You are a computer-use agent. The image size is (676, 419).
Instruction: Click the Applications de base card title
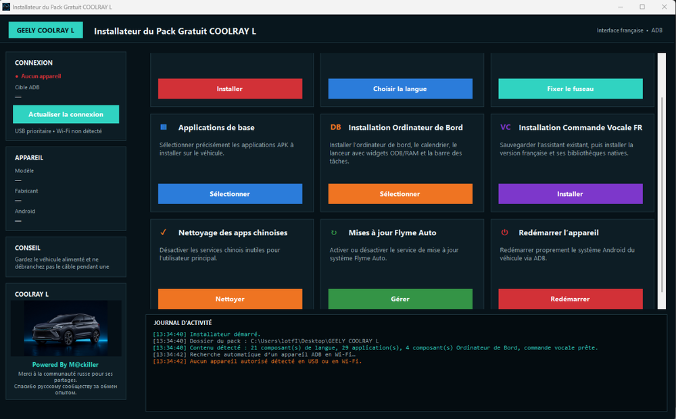[216, 128]
